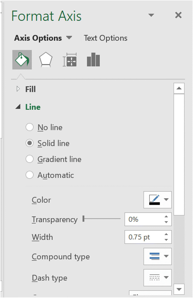Select the No line radio button

coord(30,127)
